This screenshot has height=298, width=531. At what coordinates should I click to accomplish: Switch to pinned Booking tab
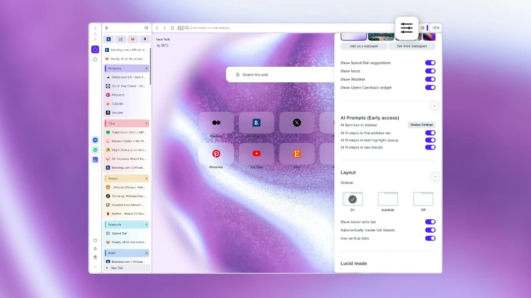(109, 39)
